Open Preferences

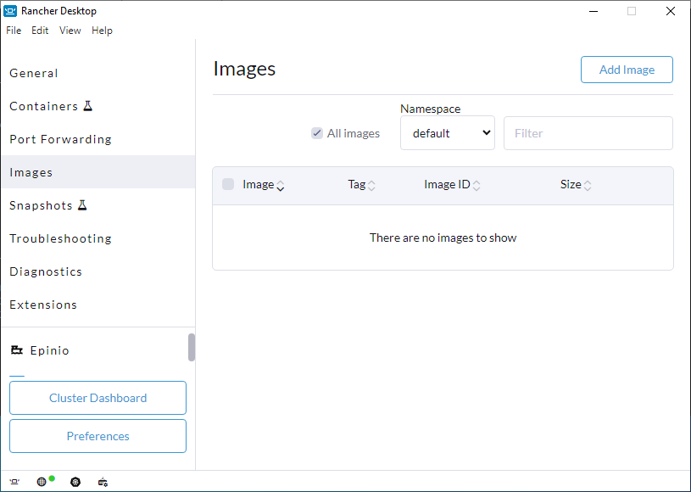click(x=98, y=436)
